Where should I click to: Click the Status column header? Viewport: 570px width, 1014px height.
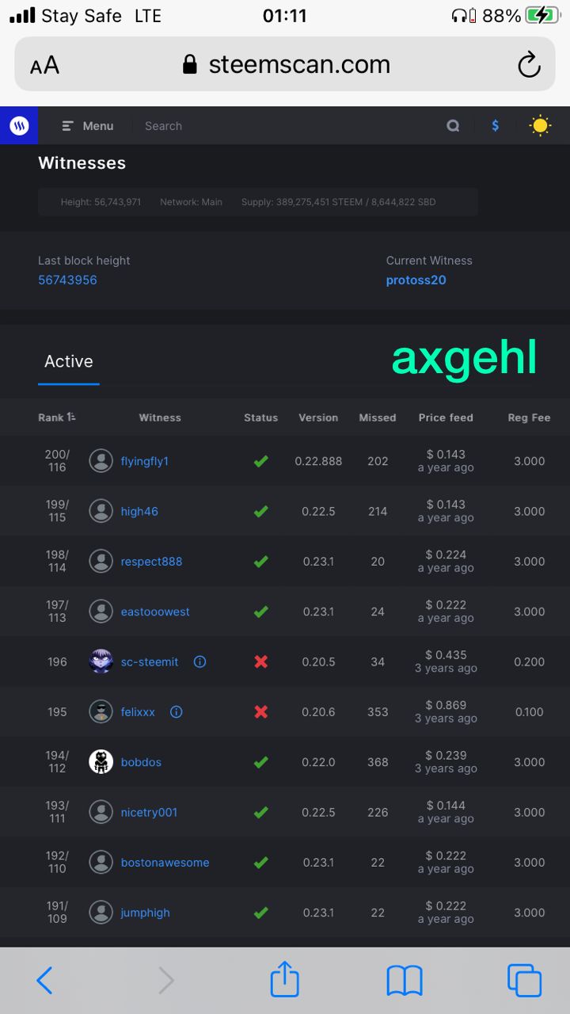click(260, 417)
